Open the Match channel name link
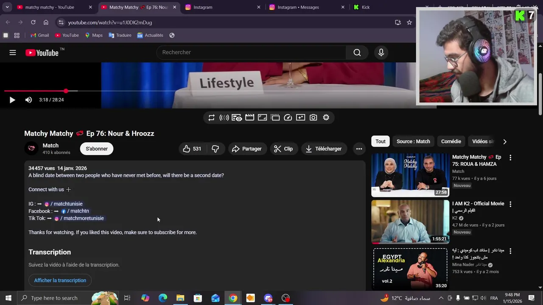The width and height of the screenshot is (543, 305). (x=50, y=145)
